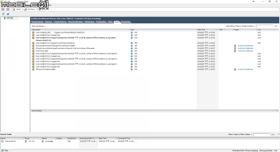The width and height of the screenshot is (280, 152).
Task: Click event icon of Host acceptance level row
Action: coord(33,46)
